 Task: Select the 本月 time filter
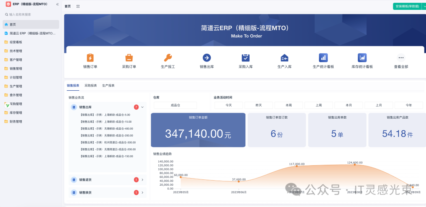(349, 105)
